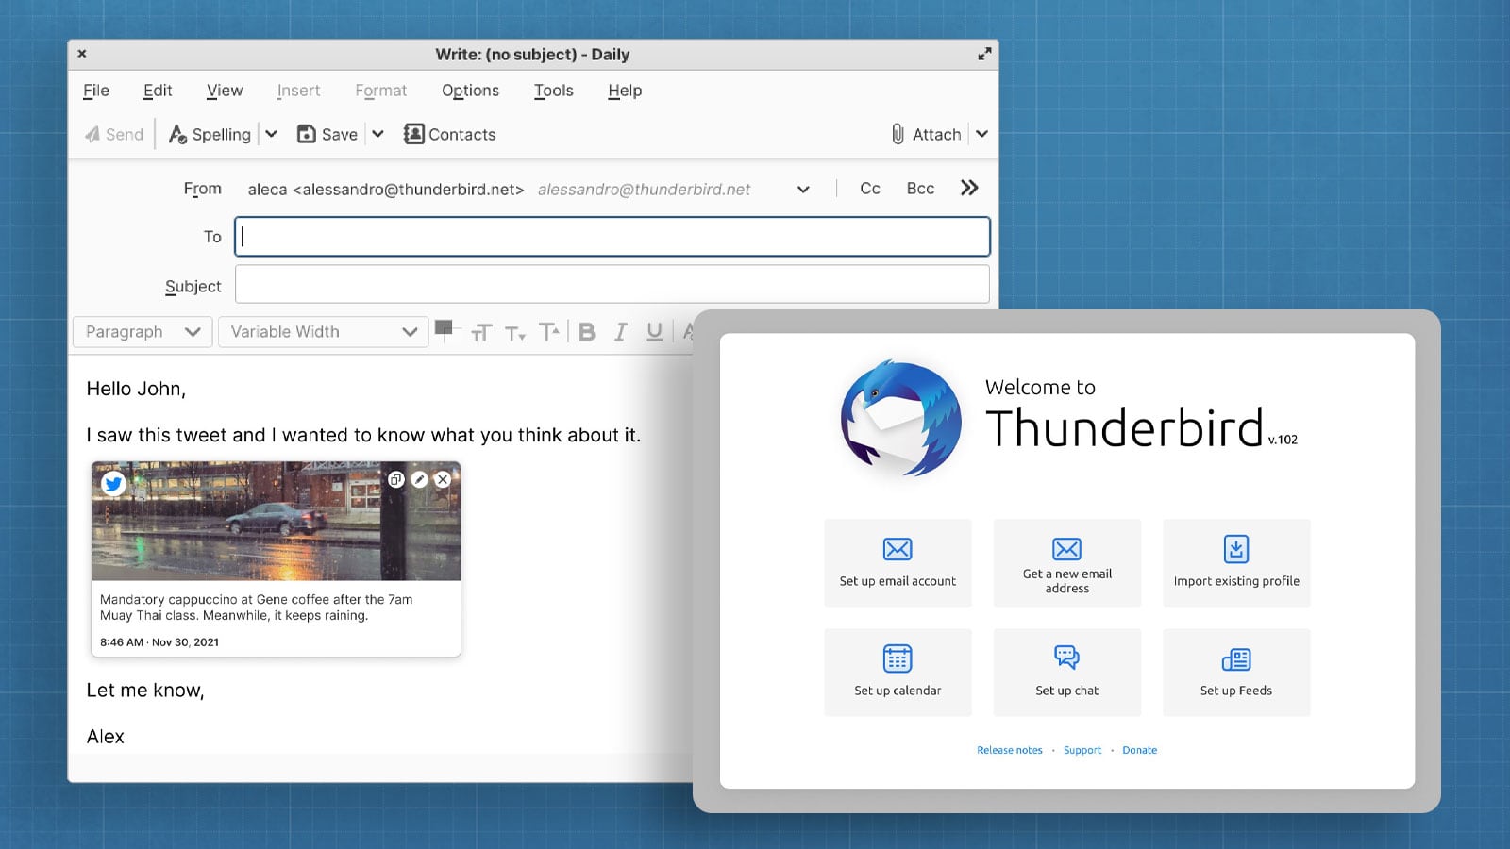
Task: Click the Attach paperclip icon
Action: tap(898, 134)
